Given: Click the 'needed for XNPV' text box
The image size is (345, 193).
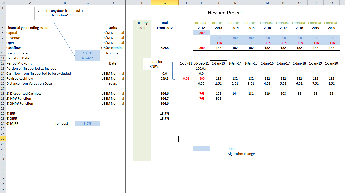Looking at the screenshot, I should [154, 64].
